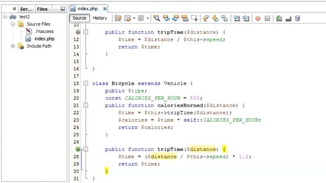Image resolution: width=326 pixels, height=183 pixels.
Task: Fold the Bicycle tripTime function at line 27
Action: [86, 149]
